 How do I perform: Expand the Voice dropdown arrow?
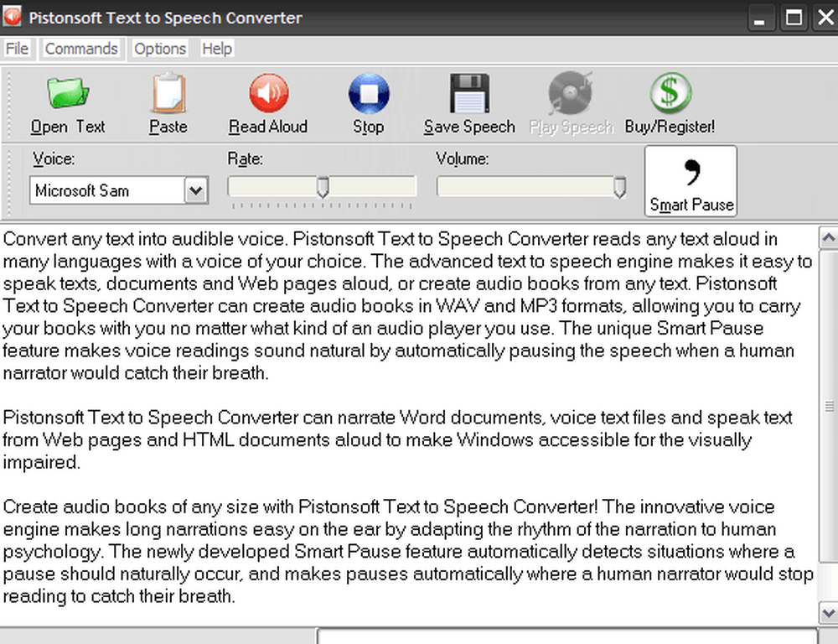[196, 190]
